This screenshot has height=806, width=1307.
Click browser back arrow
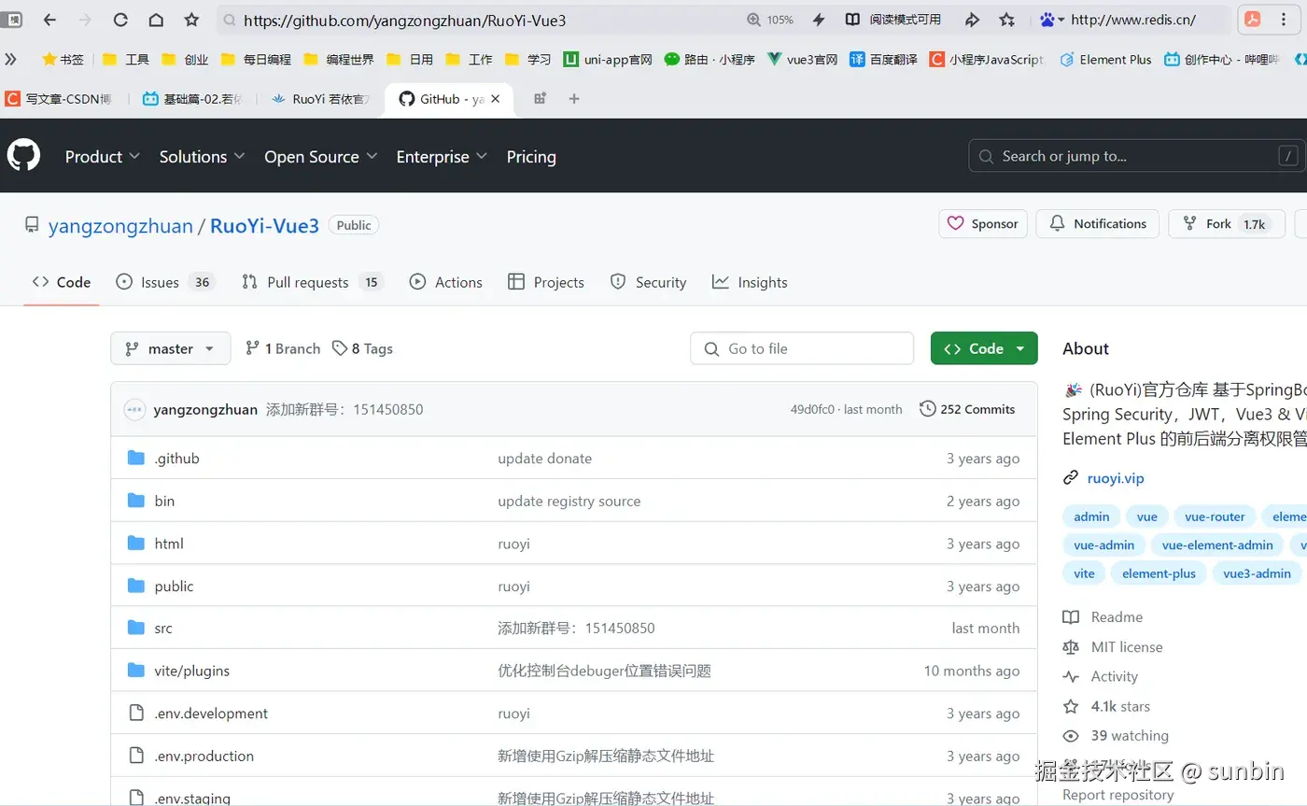coord(49,20)
